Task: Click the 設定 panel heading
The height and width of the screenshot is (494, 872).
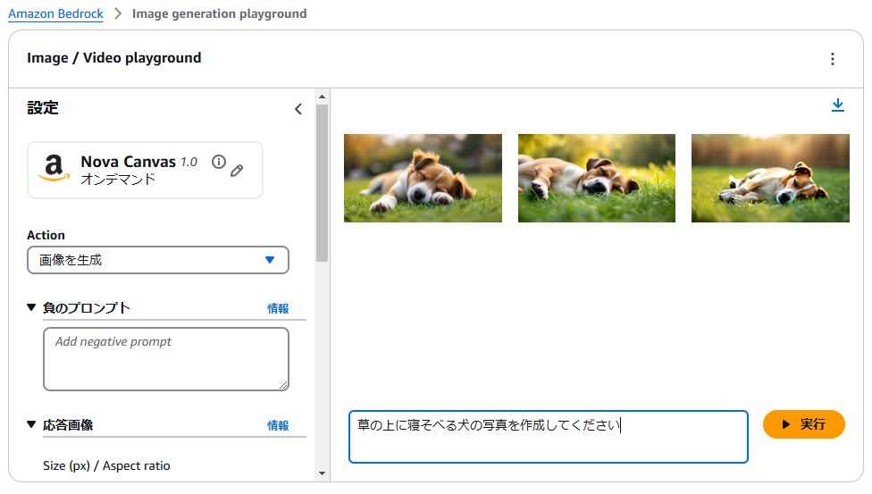Action: pyautogui.click(x=43, y=108)
